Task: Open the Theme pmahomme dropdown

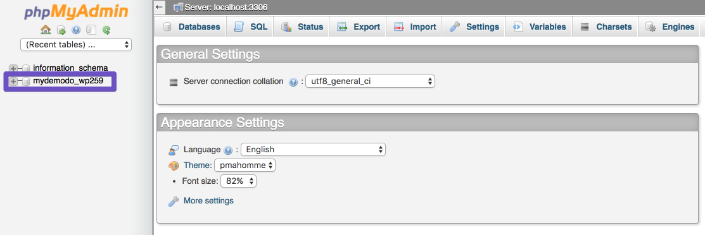Action: (x=245, y=165)
